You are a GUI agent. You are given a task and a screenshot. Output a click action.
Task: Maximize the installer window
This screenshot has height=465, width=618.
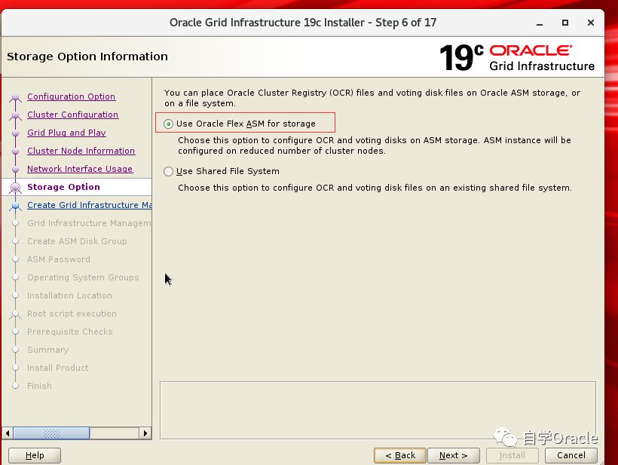point(564,23)
